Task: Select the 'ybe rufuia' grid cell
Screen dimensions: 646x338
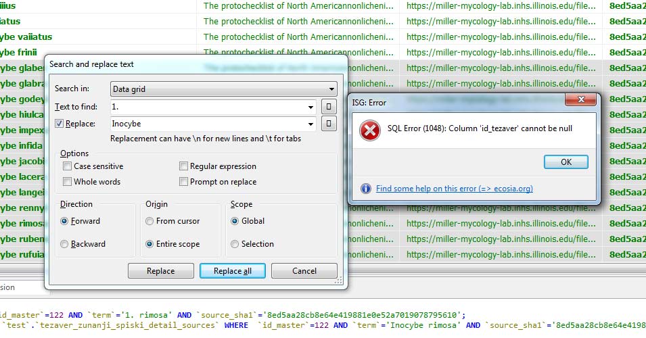Action: [x=22, y=254]
